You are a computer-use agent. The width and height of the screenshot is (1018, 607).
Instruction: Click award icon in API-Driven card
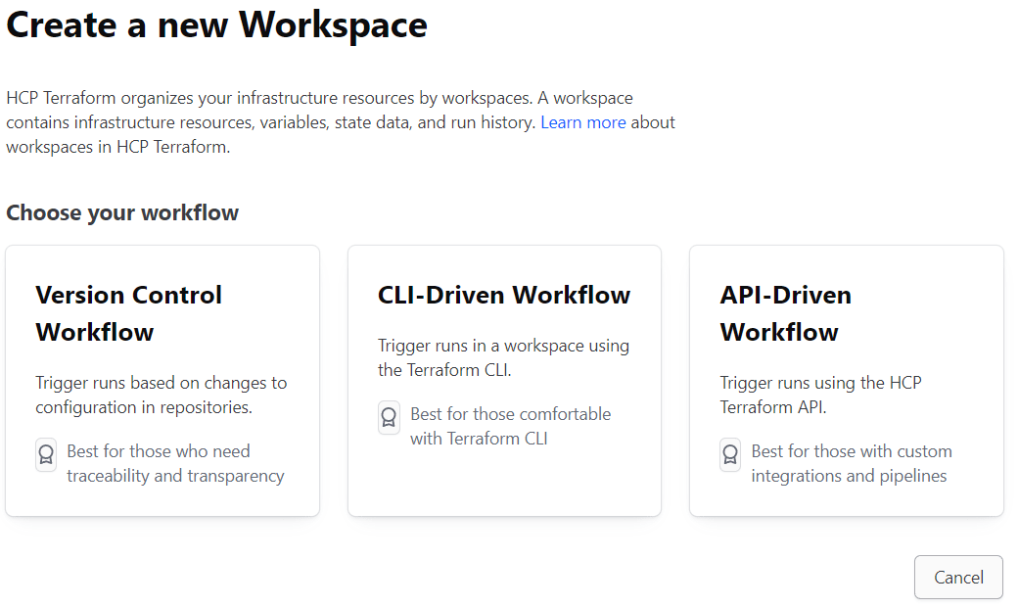tap(730, 454)
